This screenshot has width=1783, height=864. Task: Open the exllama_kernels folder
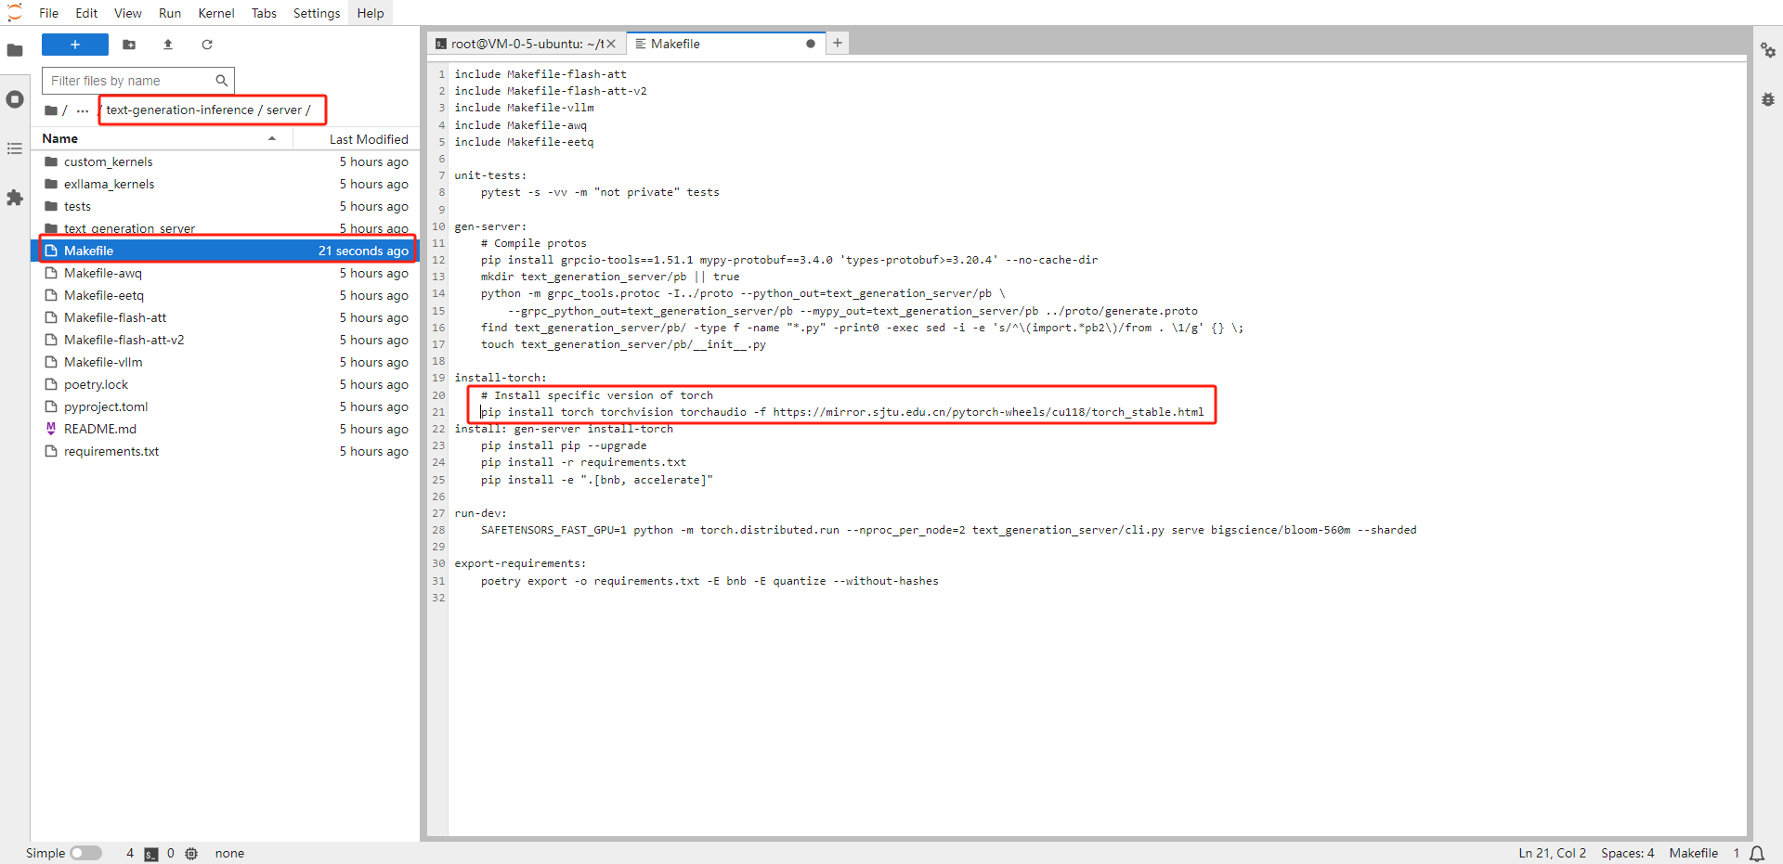[x=226, y=184]
